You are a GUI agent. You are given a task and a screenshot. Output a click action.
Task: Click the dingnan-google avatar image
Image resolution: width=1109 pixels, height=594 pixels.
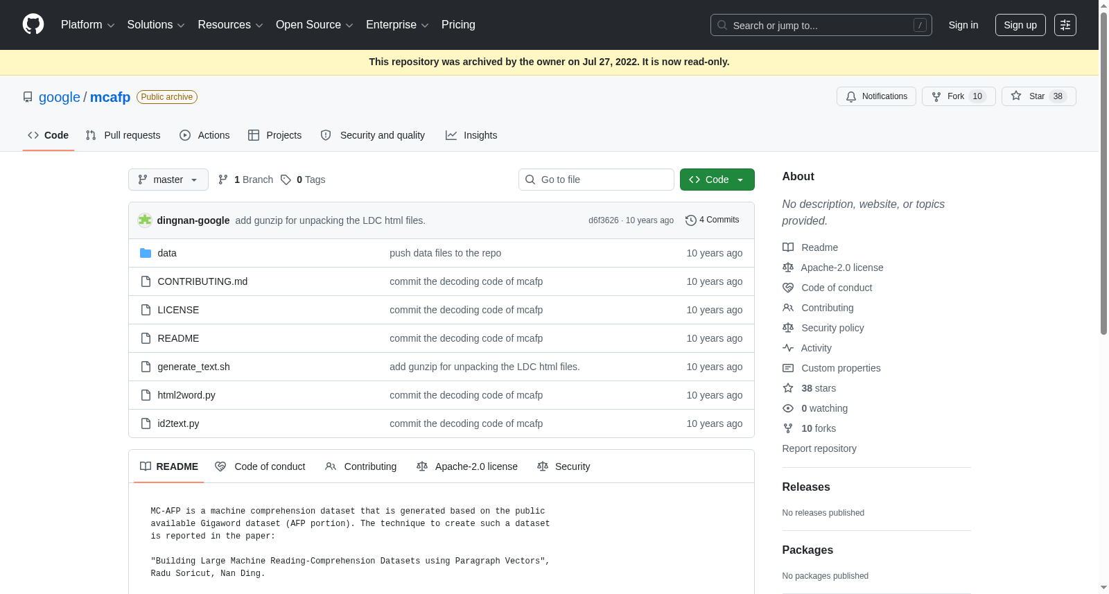145,220
